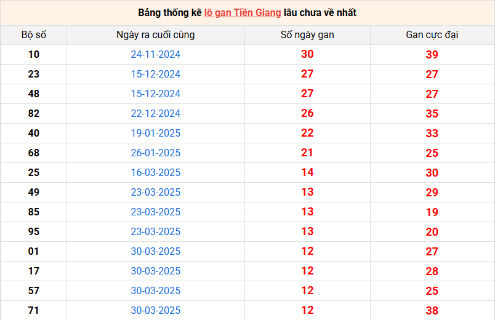Select number 68 in first column
495x320 pixels.
(x=33, y=153)
